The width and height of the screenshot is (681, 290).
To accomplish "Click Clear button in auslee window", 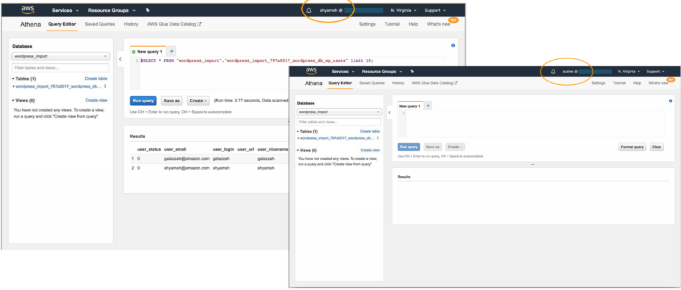I will pos(656,147).
